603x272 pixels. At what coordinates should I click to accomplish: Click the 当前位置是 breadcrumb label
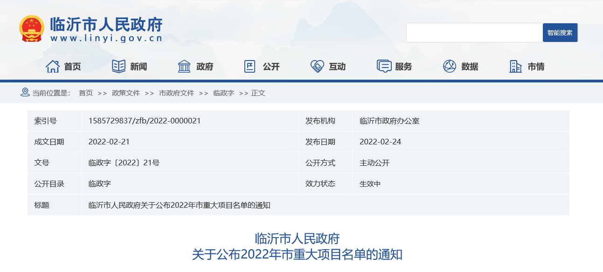tap(51, 93)
